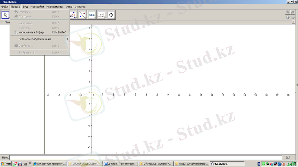This screenshot has height=167, width=298.
Task: Open Move Graphics View tool's dropdown triangle
Action: click(114, 18)
